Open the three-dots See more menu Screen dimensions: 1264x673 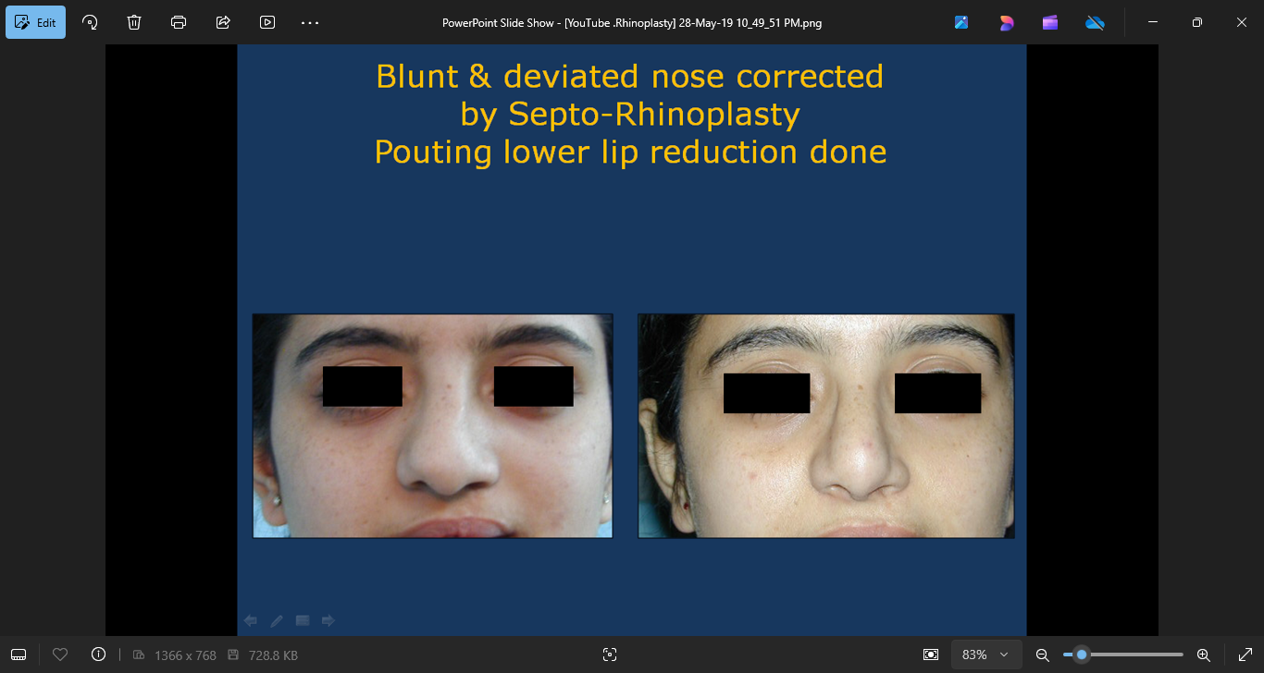point(310,22)
